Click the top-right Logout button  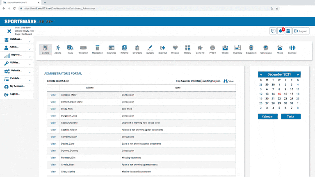click(x=301, y=31)
